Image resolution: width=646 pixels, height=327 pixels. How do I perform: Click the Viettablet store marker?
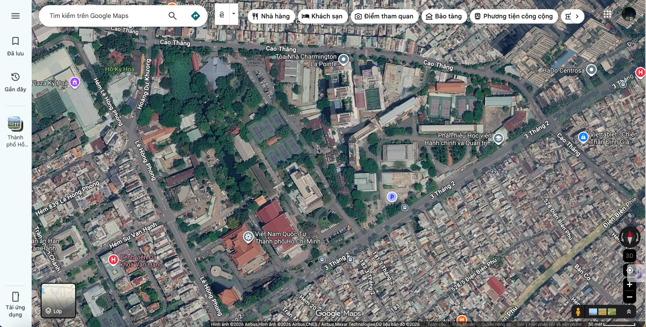583,137
